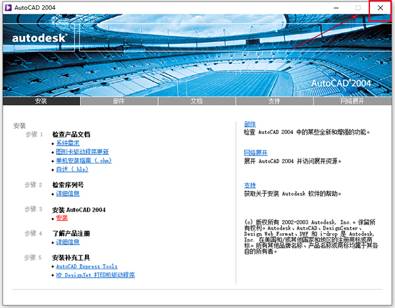Click the 了解产品注册 step heading

pos(71,234)
